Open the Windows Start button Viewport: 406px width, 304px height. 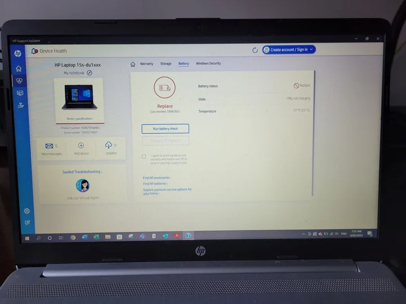point(27,238)
